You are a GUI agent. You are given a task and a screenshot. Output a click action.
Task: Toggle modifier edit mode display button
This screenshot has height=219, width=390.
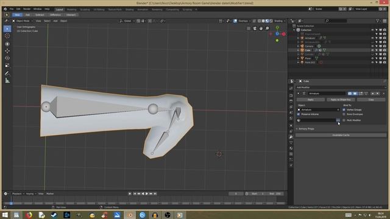pos(360,93)
